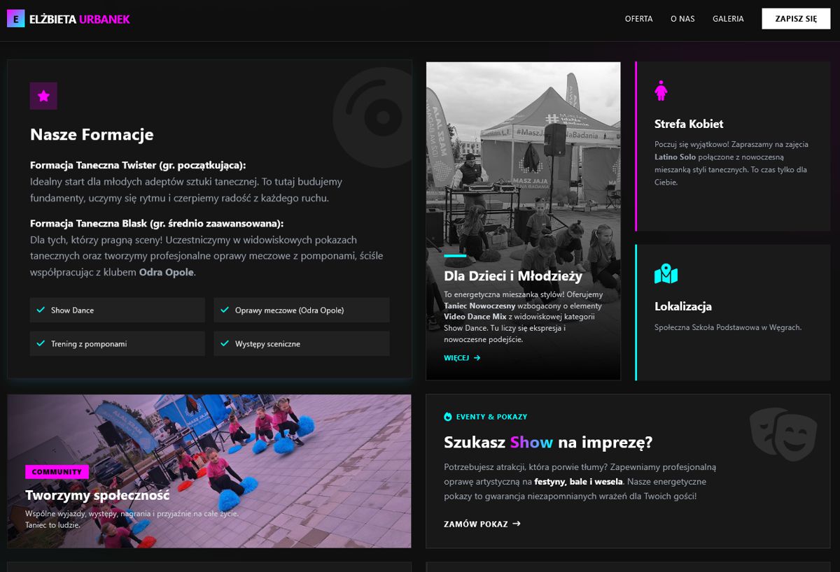This screenshot has height=572, width=840.
Task: Click the Zamów Pokaz link
Action: tap(476, 524)
